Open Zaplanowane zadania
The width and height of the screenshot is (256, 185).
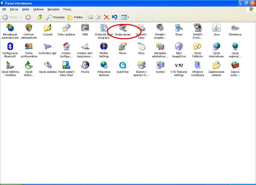coord(216,69)
